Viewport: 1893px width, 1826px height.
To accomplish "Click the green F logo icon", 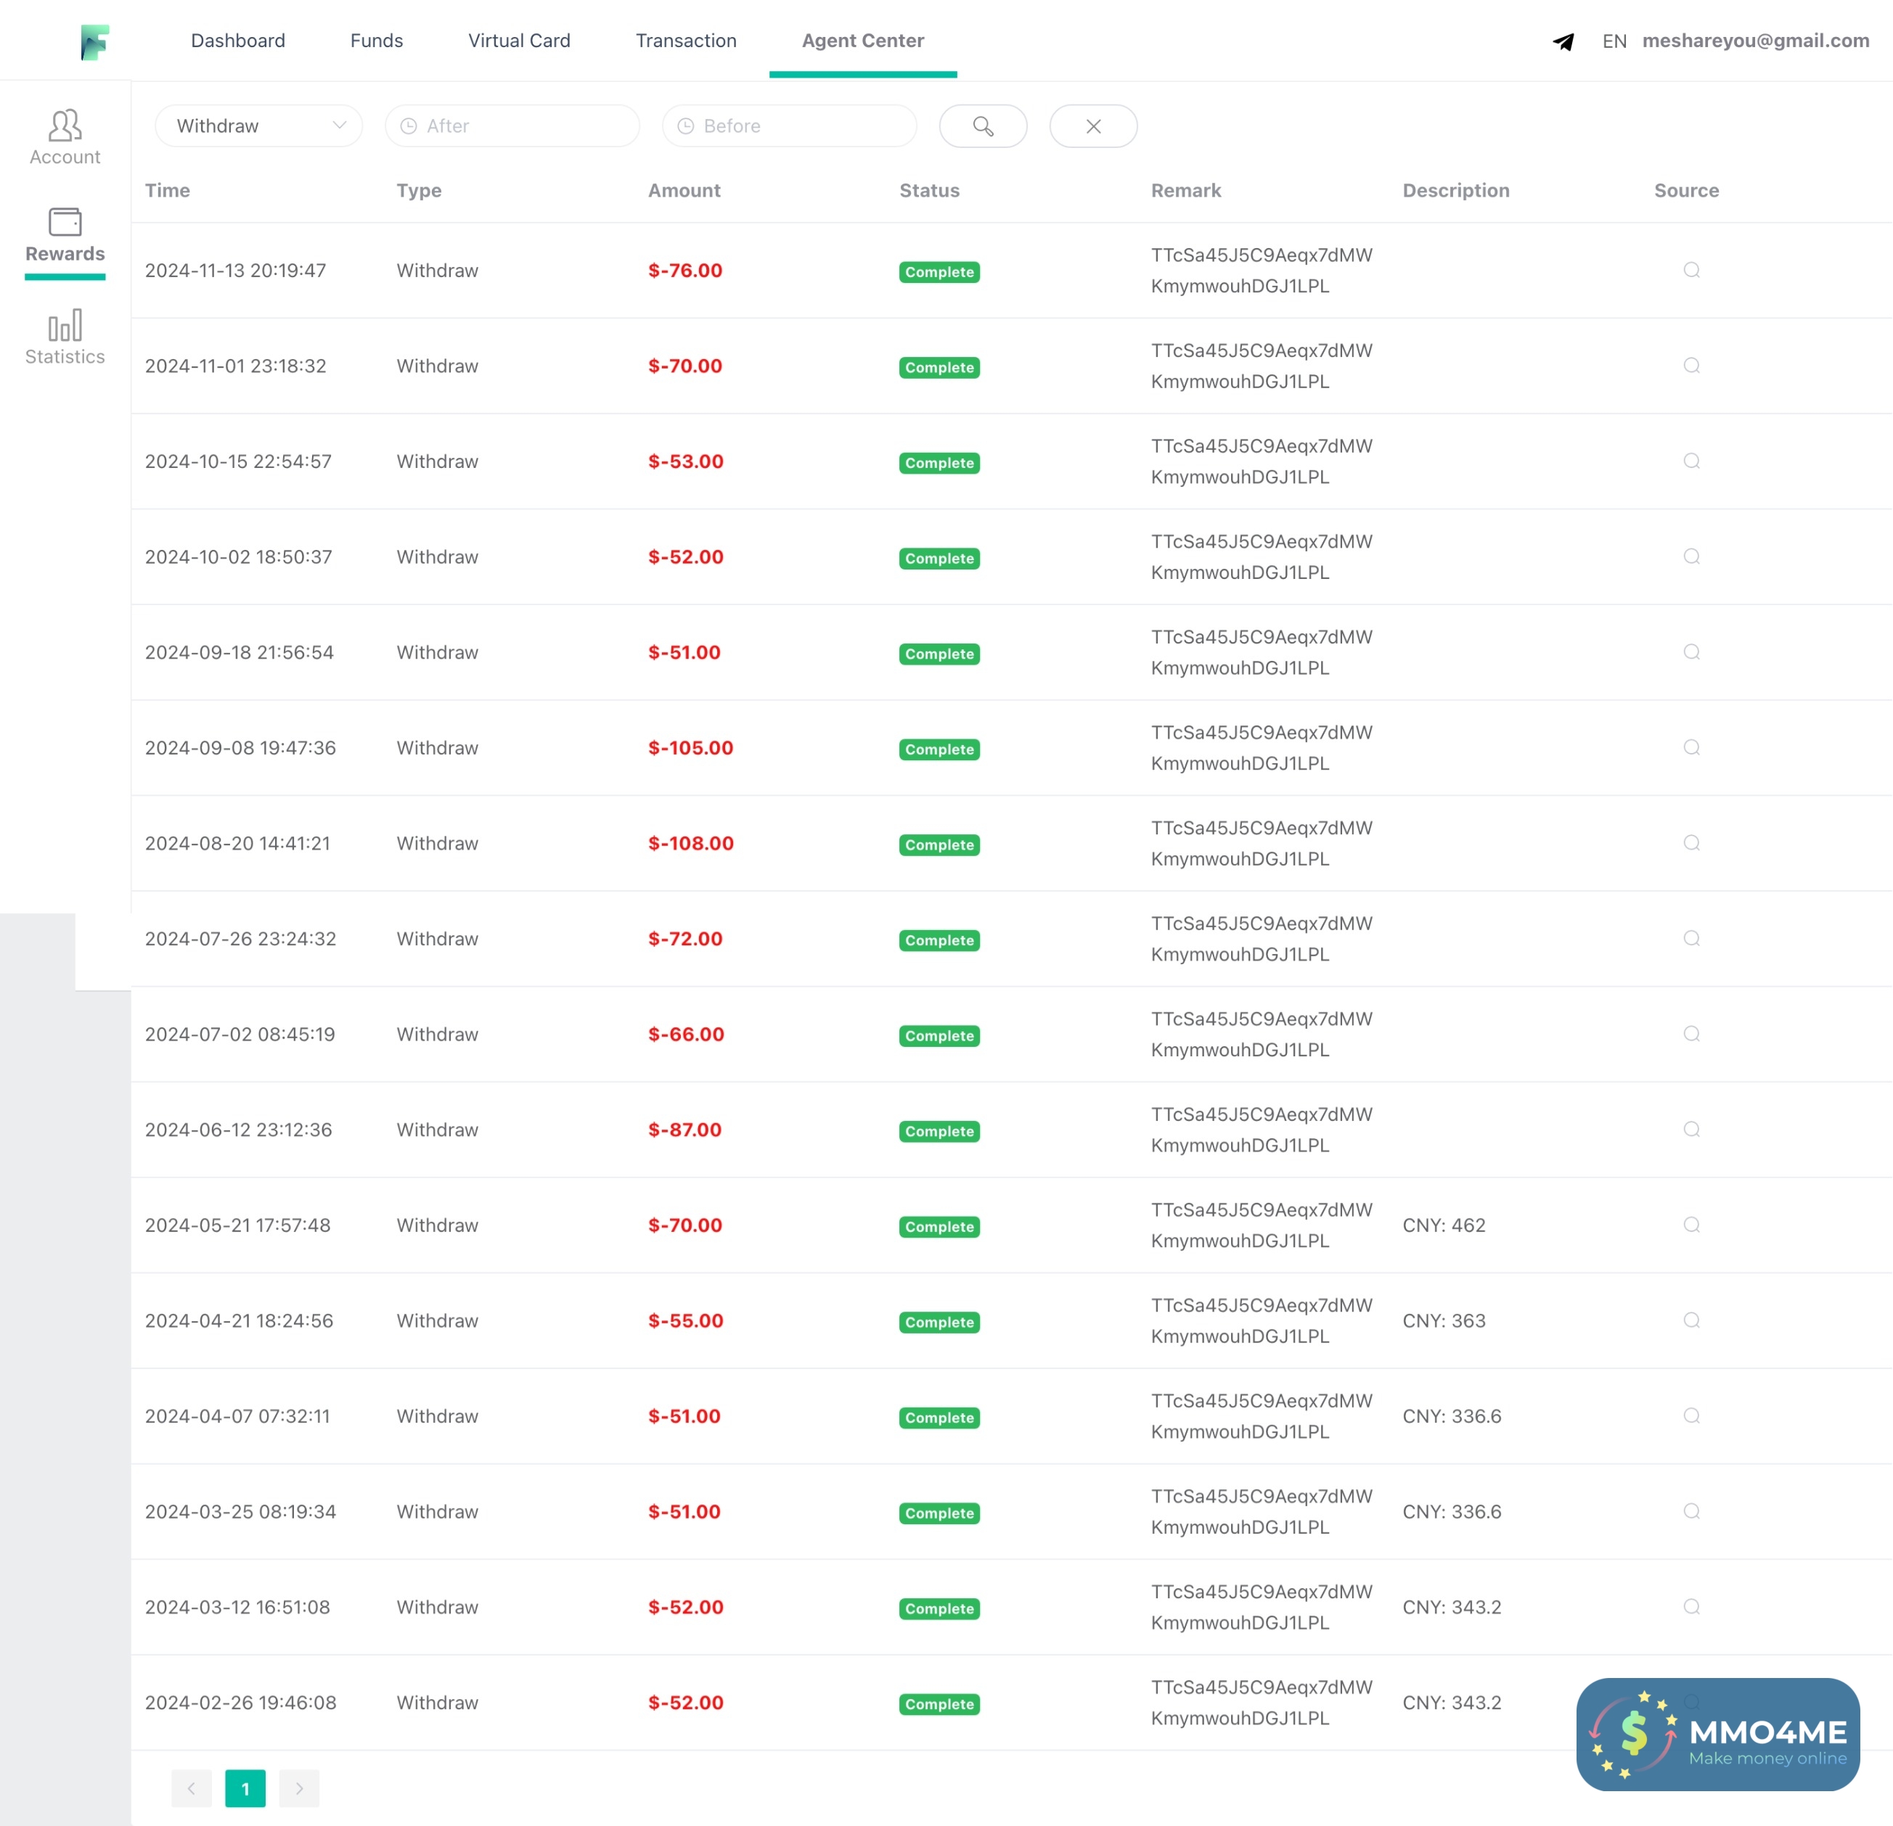I will 94,41.
